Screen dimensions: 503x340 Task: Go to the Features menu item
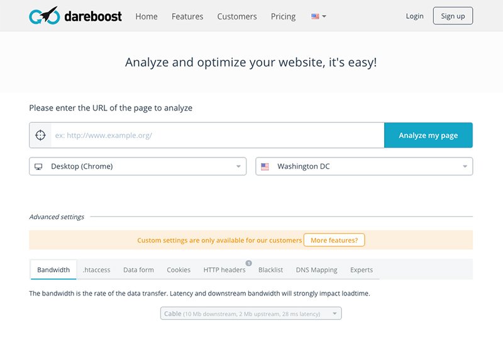click(187, 16)
